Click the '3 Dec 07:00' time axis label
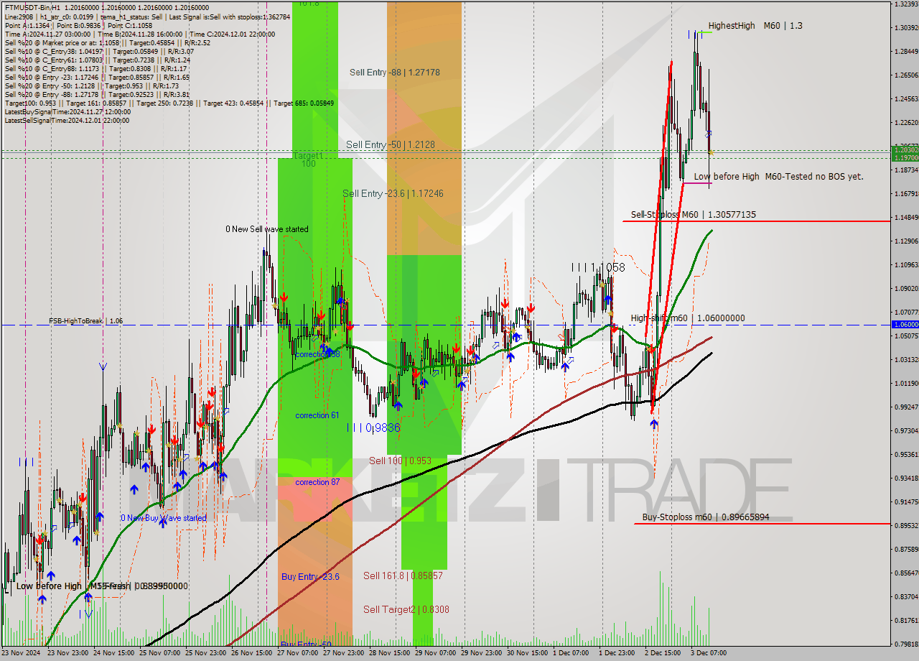 pos(710,654)
